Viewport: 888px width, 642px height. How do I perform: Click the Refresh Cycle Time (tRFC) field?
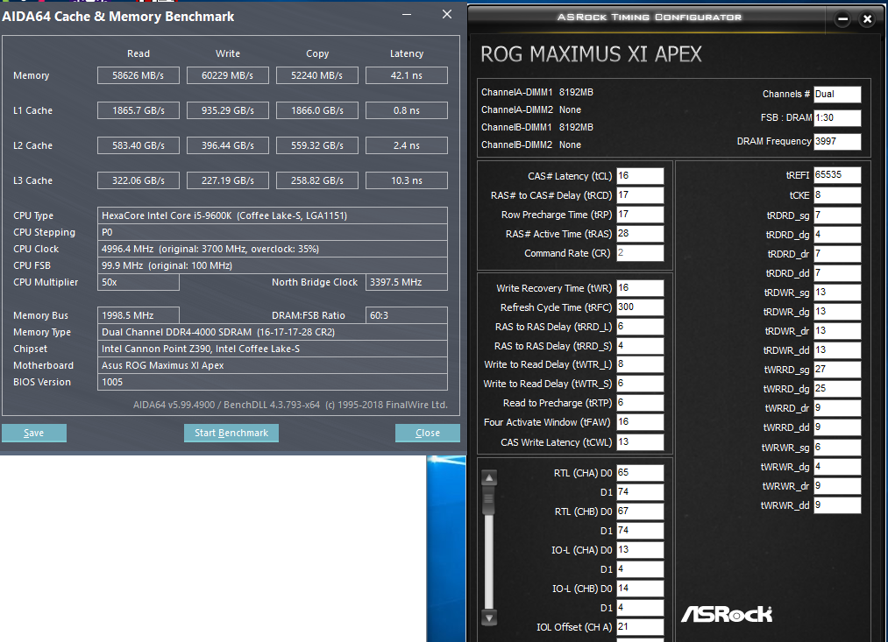pos(640,307)
